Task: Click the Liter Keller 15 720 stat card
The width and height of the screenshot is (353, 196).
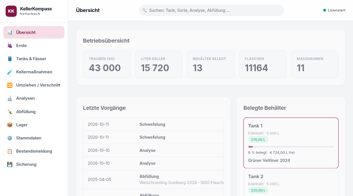Action: (x=159, y=64)
